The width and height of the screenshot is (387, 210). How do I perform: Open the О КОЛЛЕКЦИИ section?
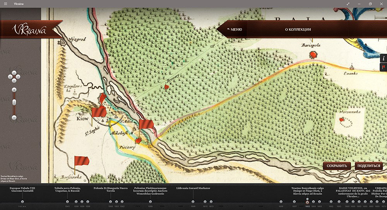298,29
